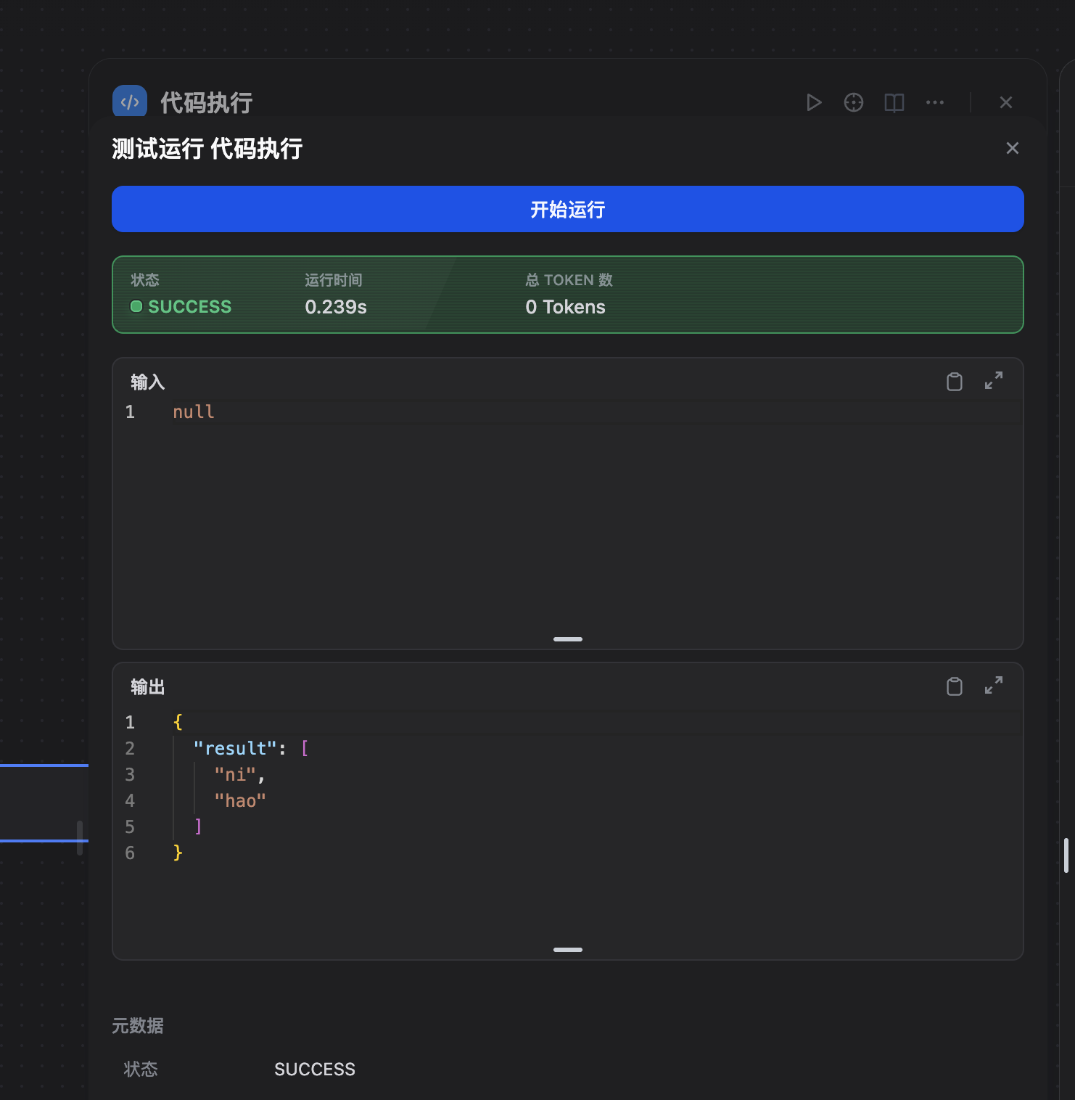Copy the 输出 panel content with clipboard icon
Screen dimensions: 1075x1100
[955, 686]
